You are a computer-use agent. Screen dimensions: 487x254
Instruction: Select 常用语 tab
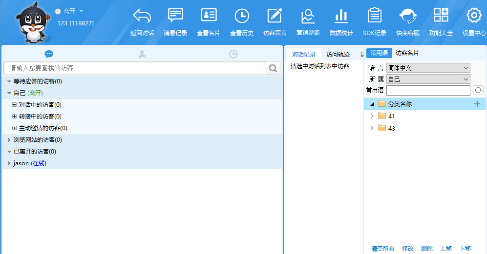[379, 53]
